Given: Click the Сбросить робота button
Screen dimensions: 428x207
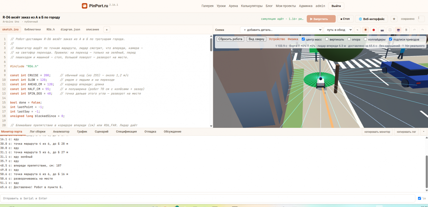Looking at the screenshot, I should click(230, 39).
